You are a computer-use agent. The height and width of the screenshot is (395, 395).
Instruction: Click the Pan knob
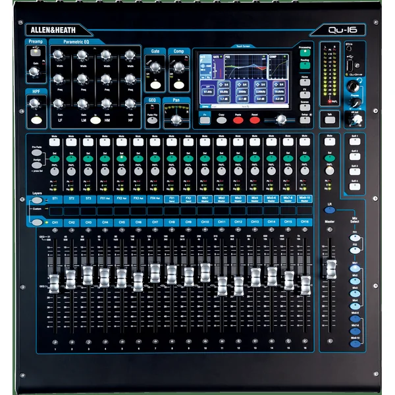click(x=176, y=119)
